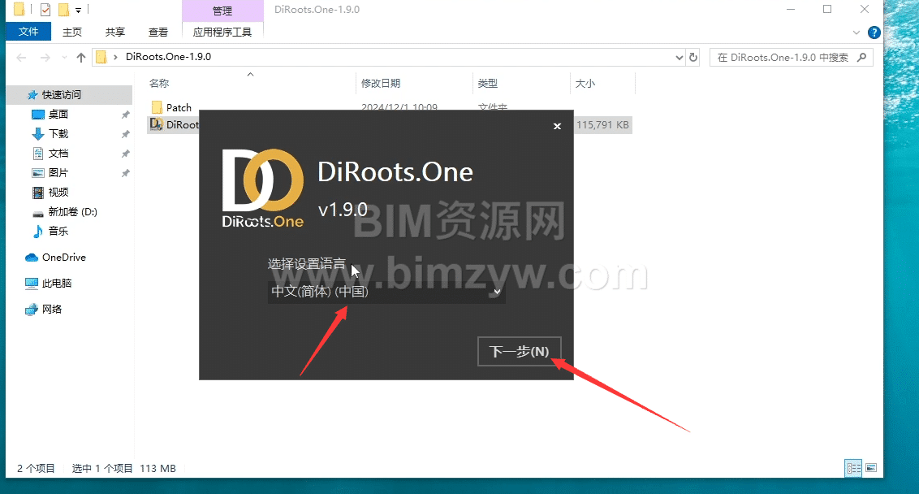Open the 中文(简体) (中国) language dropdown
The width and height of the screenshot is (919, 494).
(x=386, y=292)
